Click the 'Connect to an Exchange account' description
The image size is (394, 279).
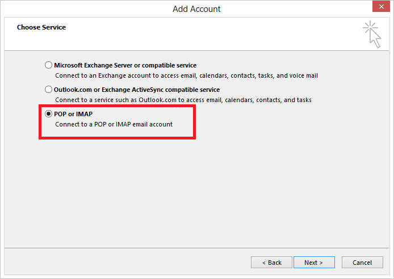pos(186,75)
